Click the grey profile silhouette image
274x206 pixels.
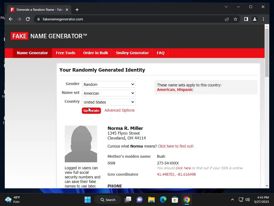[x=81, y=144]
